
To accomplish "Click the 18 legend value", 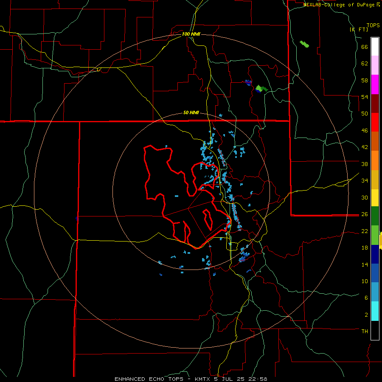I will (365, 248).
